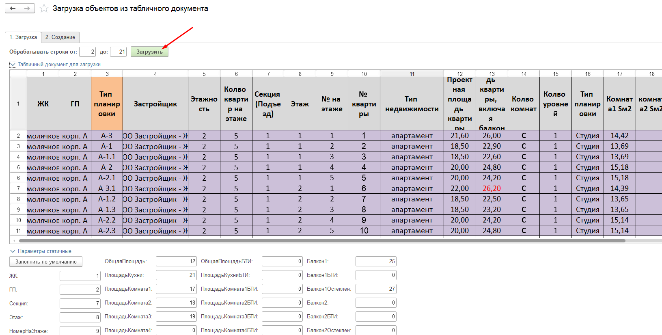Click the ОбщаяПлощадь field
This screenshot has width=662, height=335.
click(x=176, y=261)
